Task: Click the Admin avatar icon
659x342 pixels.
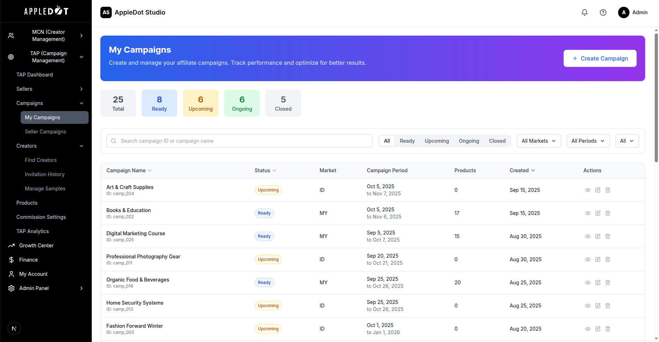Action: pyautogui.click(x=623, y=12)
